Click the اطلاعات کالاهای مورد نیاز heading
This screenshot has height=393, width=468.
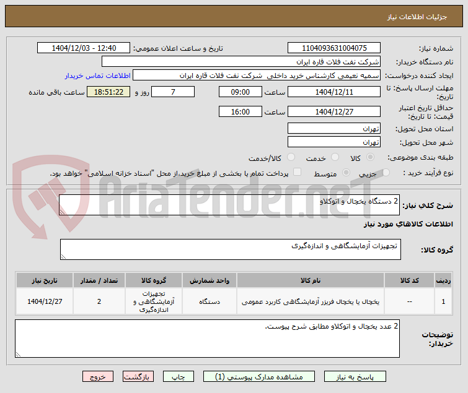click(x=408, y=224)
